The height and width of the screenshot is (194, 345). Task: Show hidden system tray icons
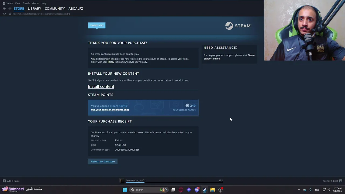(x=299, y=190)
